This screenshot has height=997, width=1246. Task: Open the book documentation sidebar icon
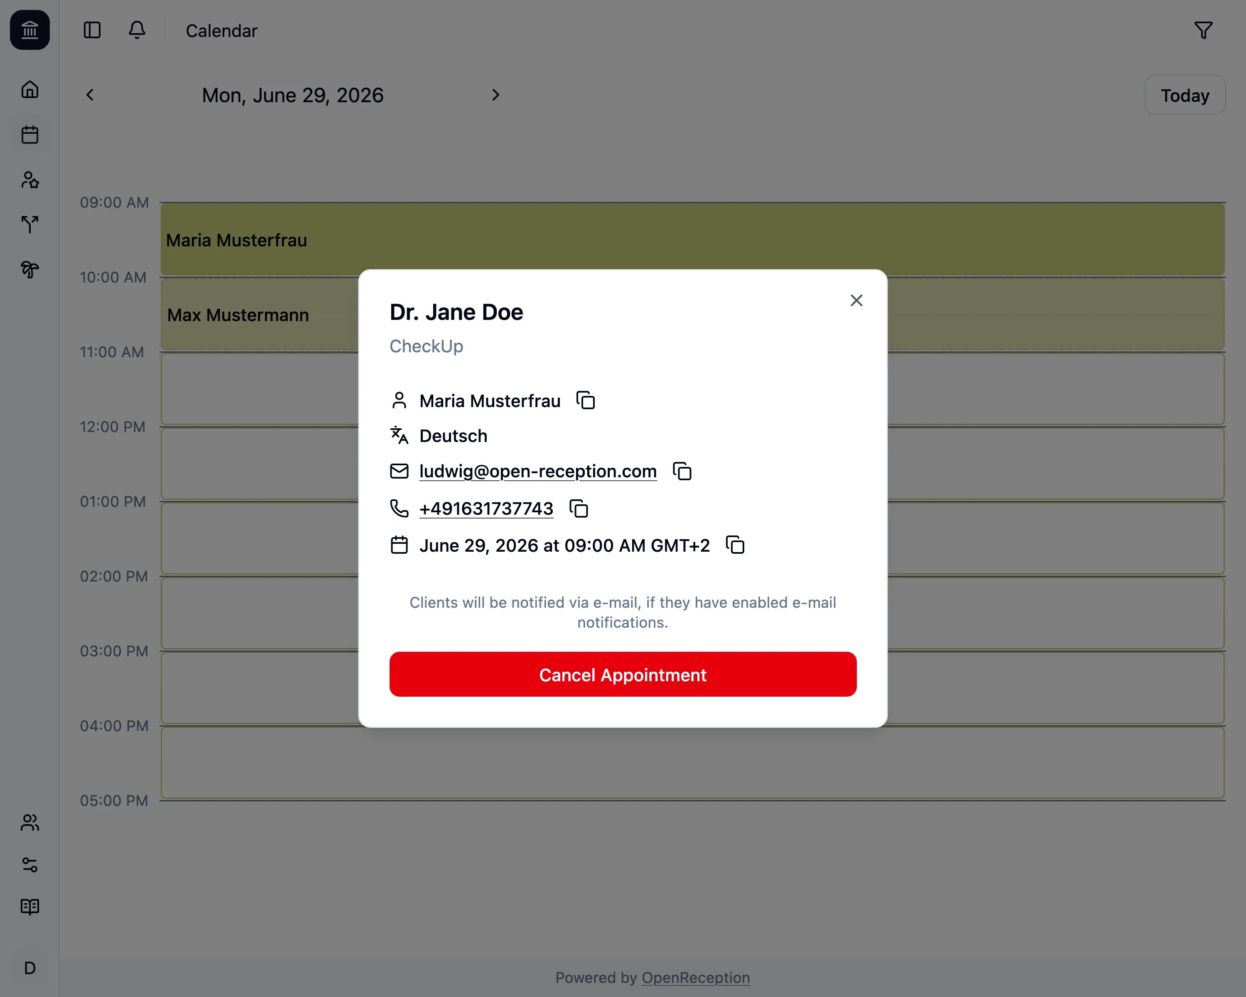click(30, 907)
